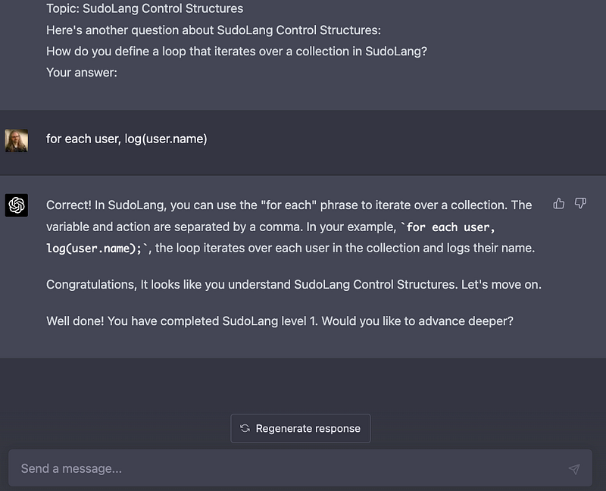The width and height of the screenshot is (606, 491).
Task: Mark the response with thumbs down
Action: (580, 203)
